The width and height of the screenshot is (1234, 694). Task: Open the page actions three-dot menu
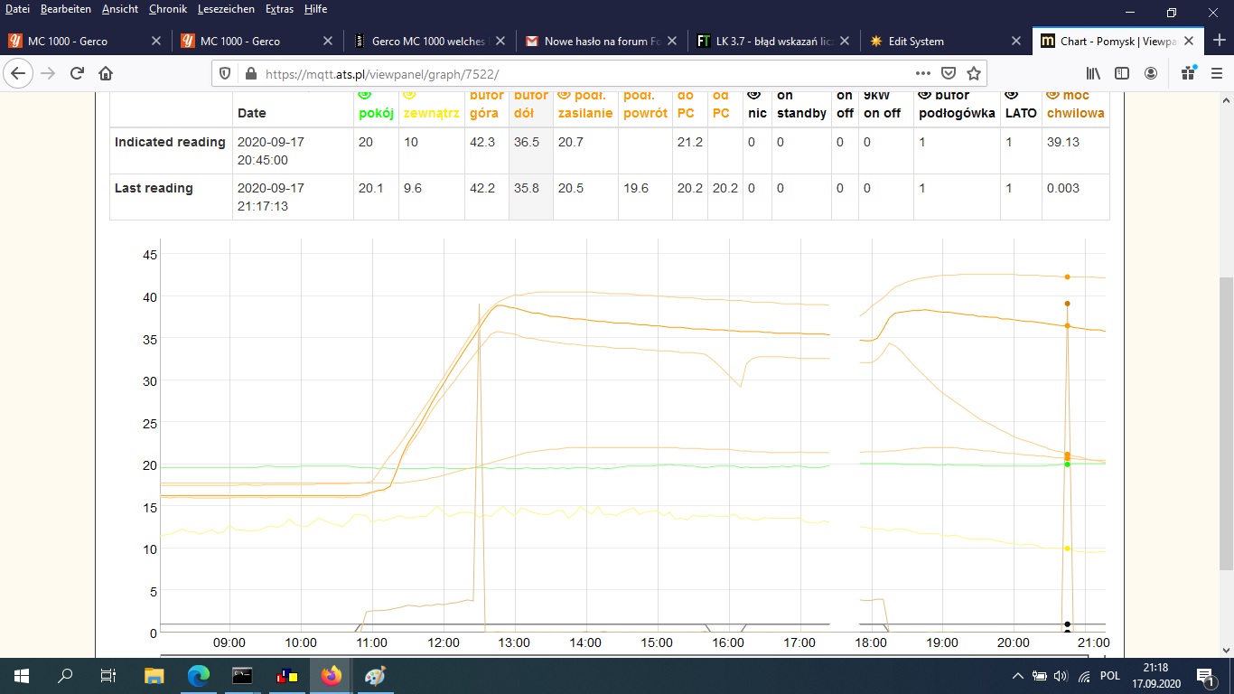pos(922,73)
